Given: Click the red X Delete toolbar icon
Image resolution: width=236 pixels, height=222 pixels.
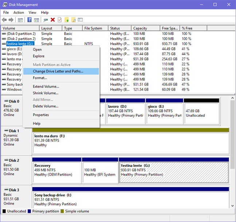Looking at the screenshot, I should tap(53, 20).
